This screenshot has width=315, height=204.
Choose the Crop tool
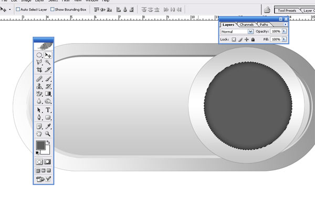39,69
